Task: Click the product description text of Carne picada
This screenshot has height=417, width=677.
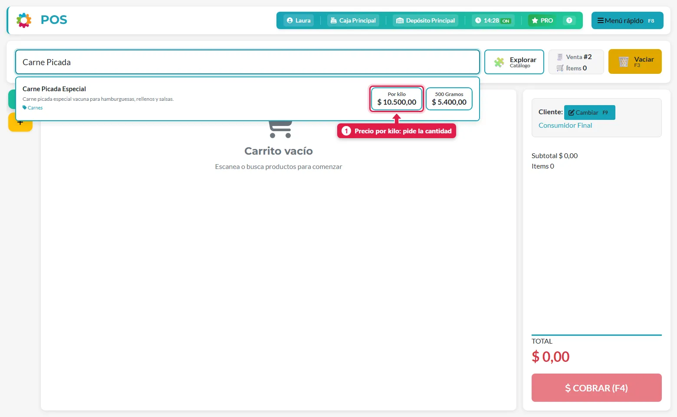Action: (x=98, y=99)
